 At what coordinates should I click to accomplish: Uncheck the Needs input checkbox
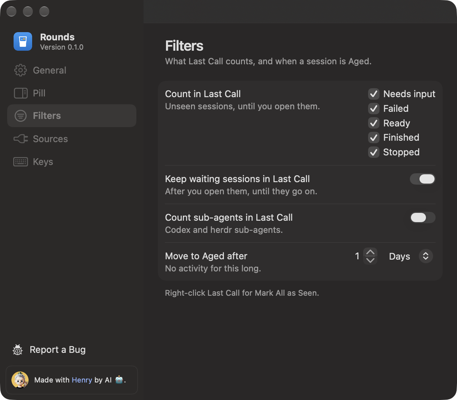[374, 94]
